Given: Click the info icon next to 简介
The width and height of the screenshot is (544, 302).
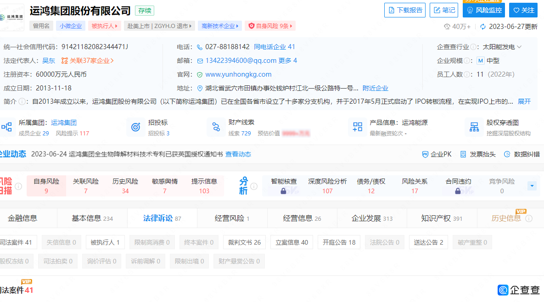Looking at the screenshot, I should pos(22,101).
